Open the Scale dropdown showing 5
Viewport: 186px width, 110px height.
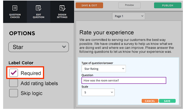click(x=98, y=92)
